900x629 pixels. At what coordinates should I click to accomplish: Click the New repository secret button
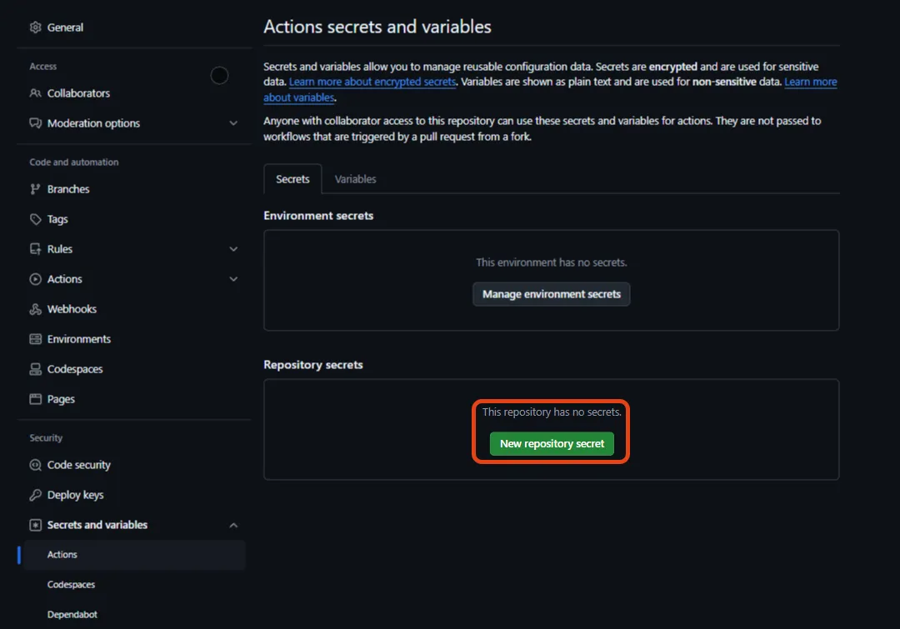(551, 443)
